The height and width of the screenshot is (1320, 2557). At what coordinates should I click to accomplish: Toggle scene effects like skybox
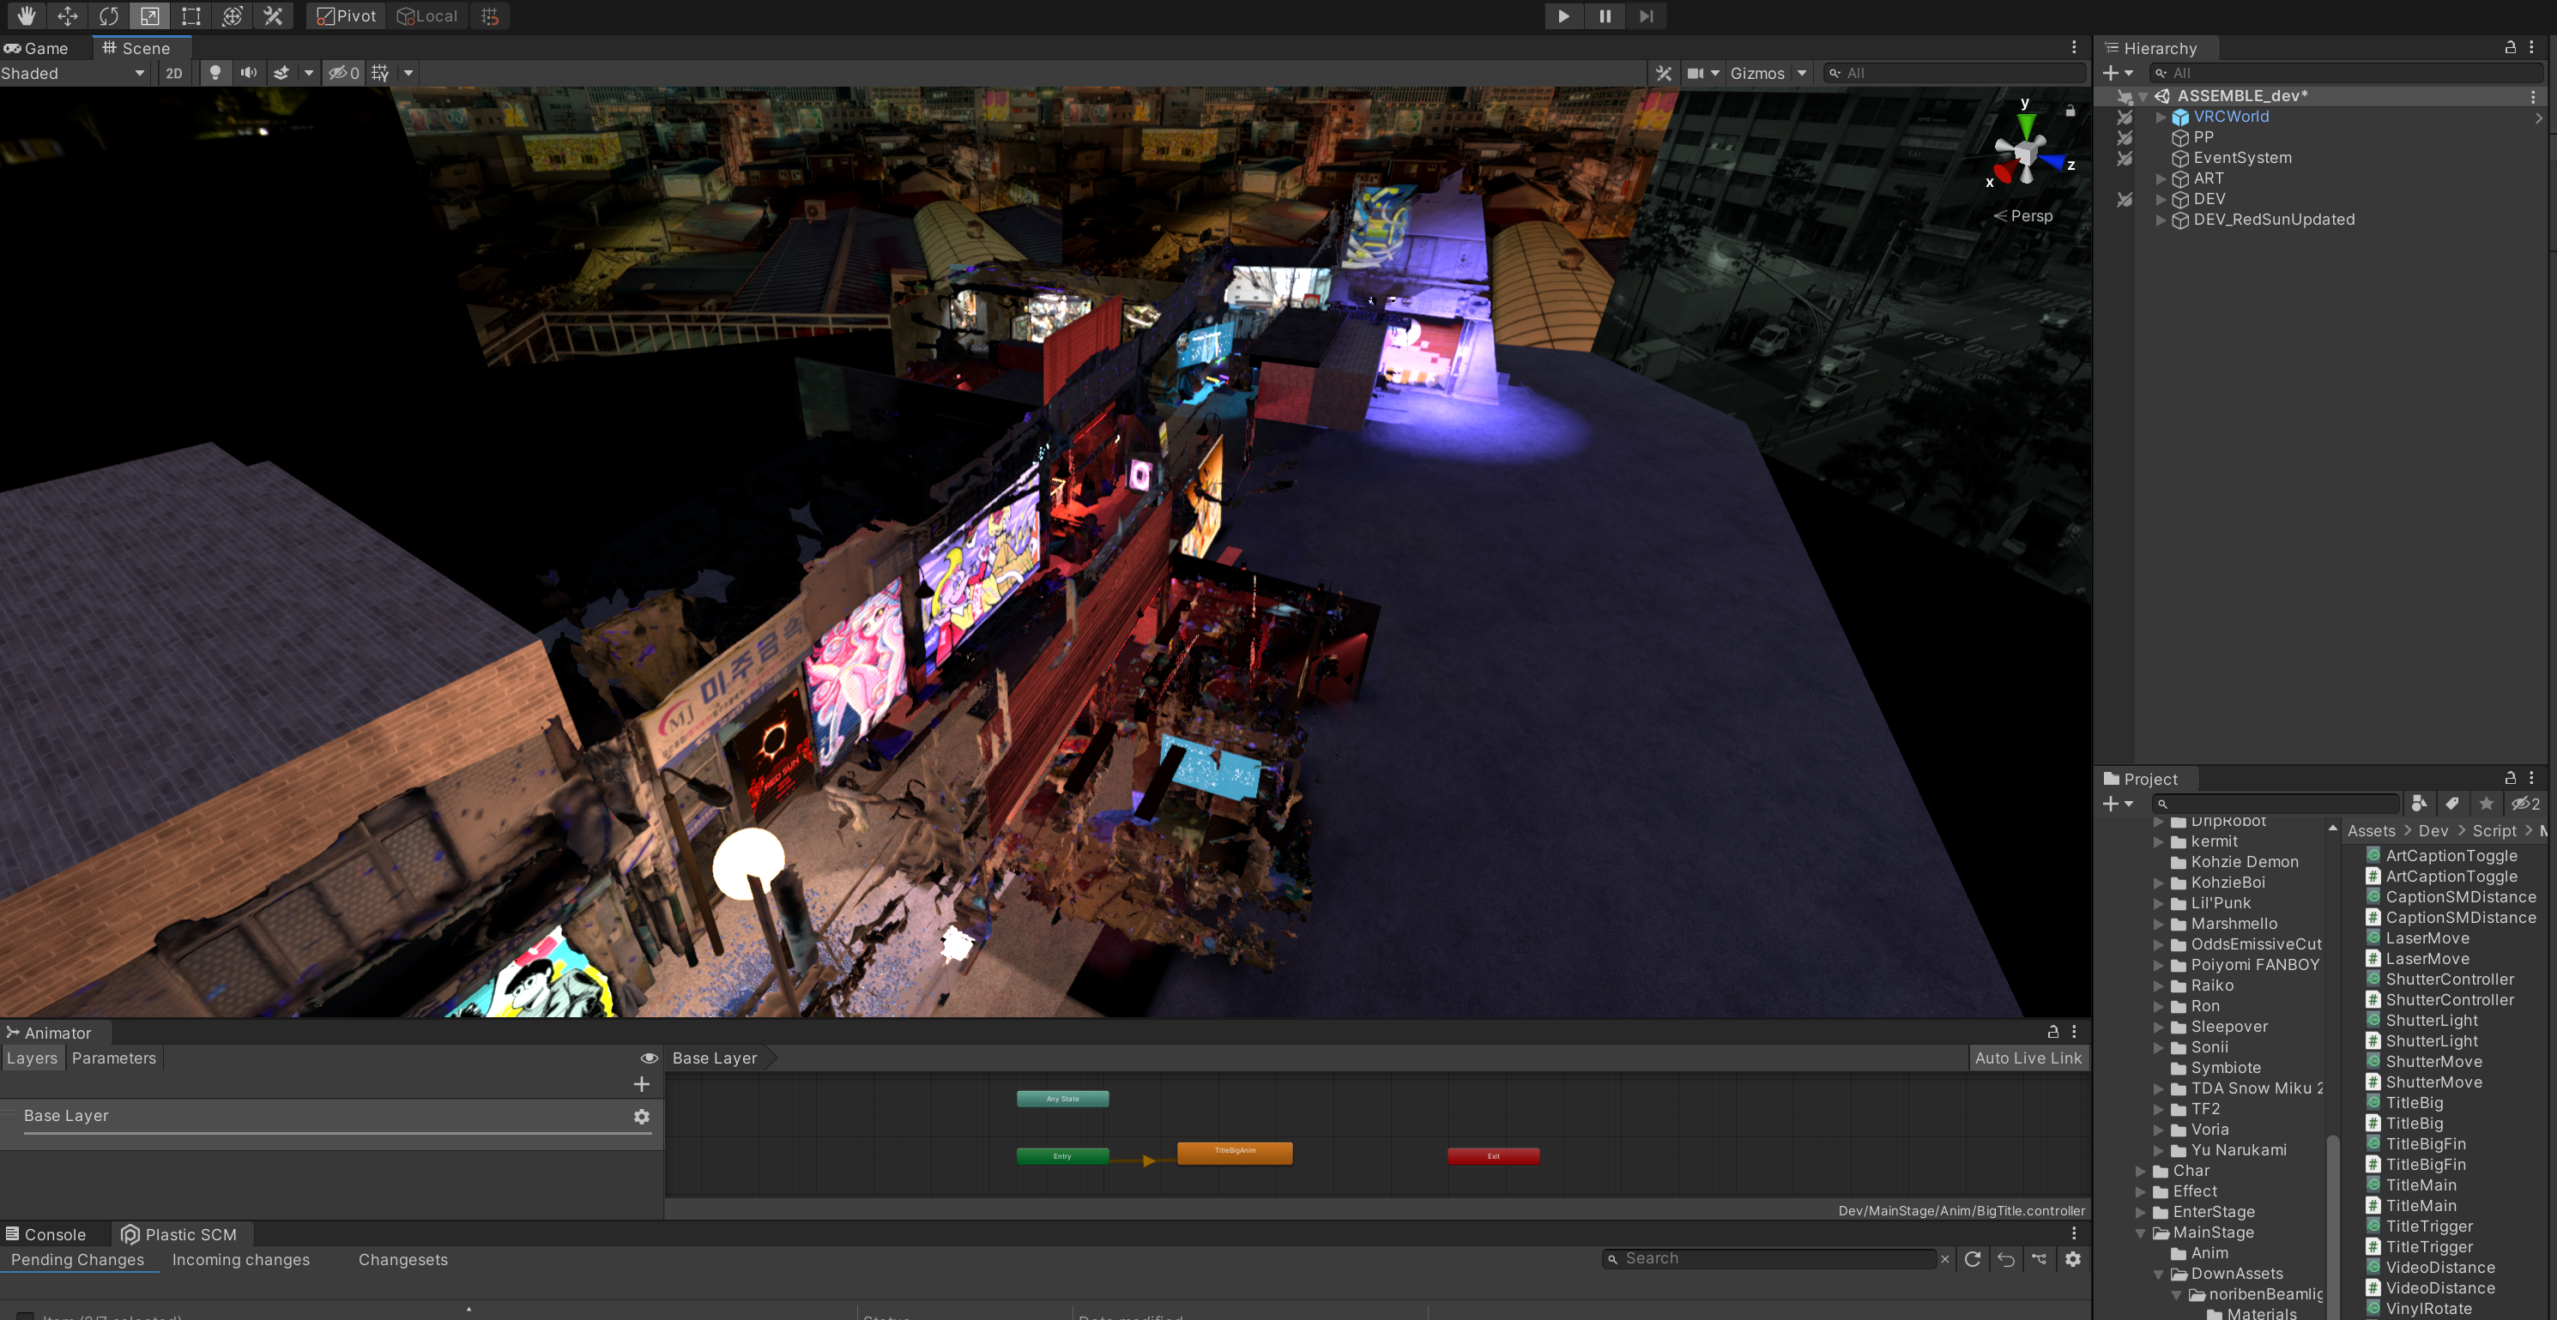[x=282, y=74]
